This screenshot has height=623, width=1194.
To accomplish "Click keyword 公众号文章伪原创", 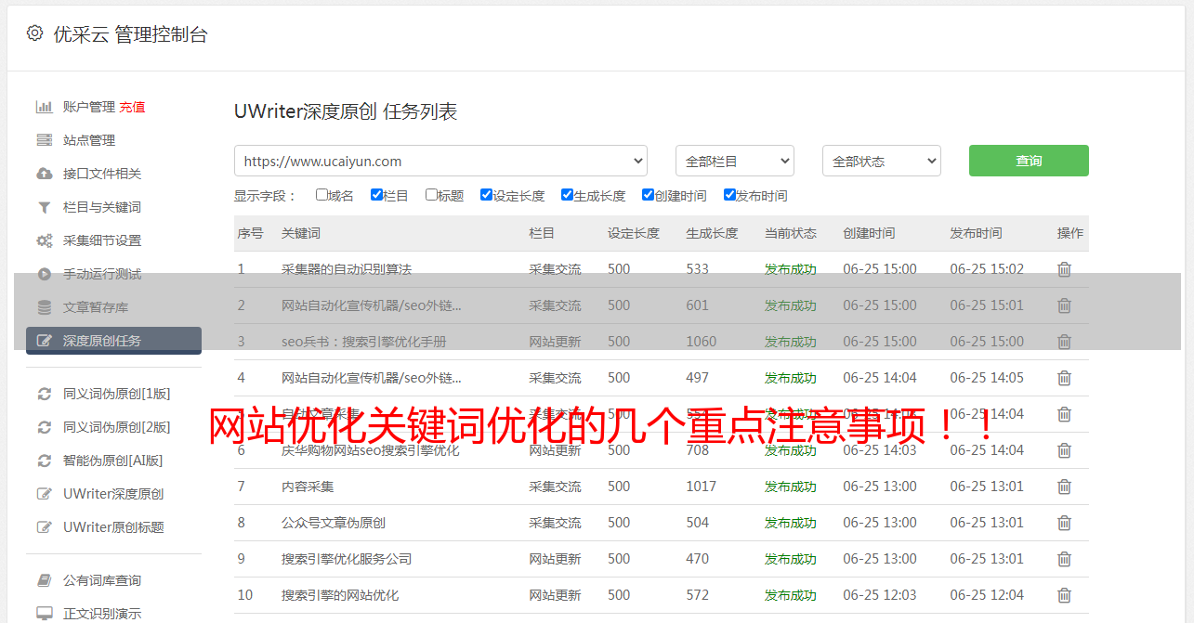I will pyautogui.click(x=334, y=523).
